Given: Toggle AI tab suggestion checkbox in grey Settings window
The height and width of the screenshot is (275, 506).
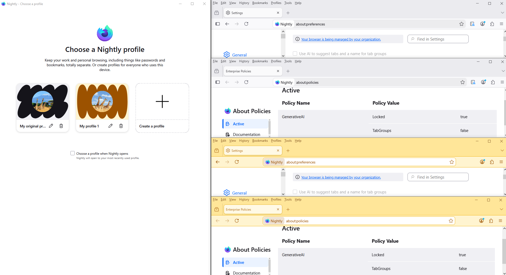Looking at the screenshot, I should 295,54.
